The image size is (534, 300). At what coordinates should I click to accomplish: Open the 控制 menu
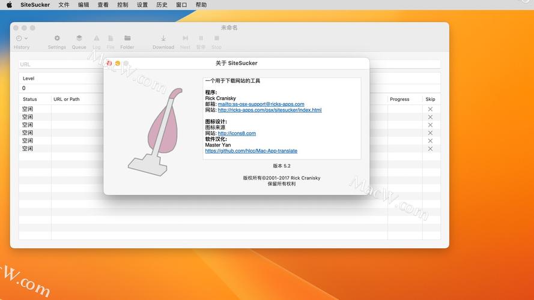123,5
